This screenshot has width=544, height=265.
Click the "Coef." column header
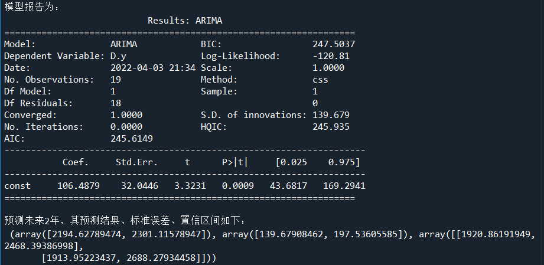76,162
